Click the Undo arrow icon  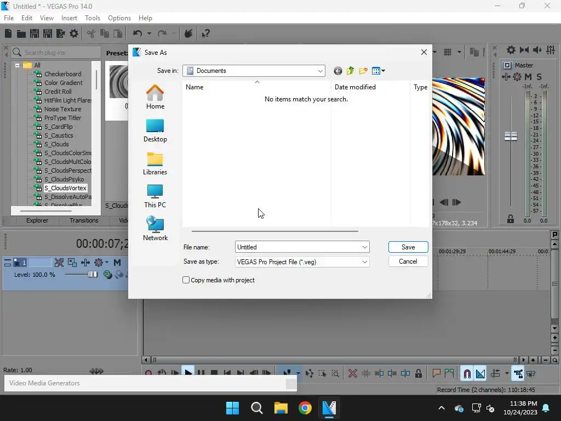(138, 33)
